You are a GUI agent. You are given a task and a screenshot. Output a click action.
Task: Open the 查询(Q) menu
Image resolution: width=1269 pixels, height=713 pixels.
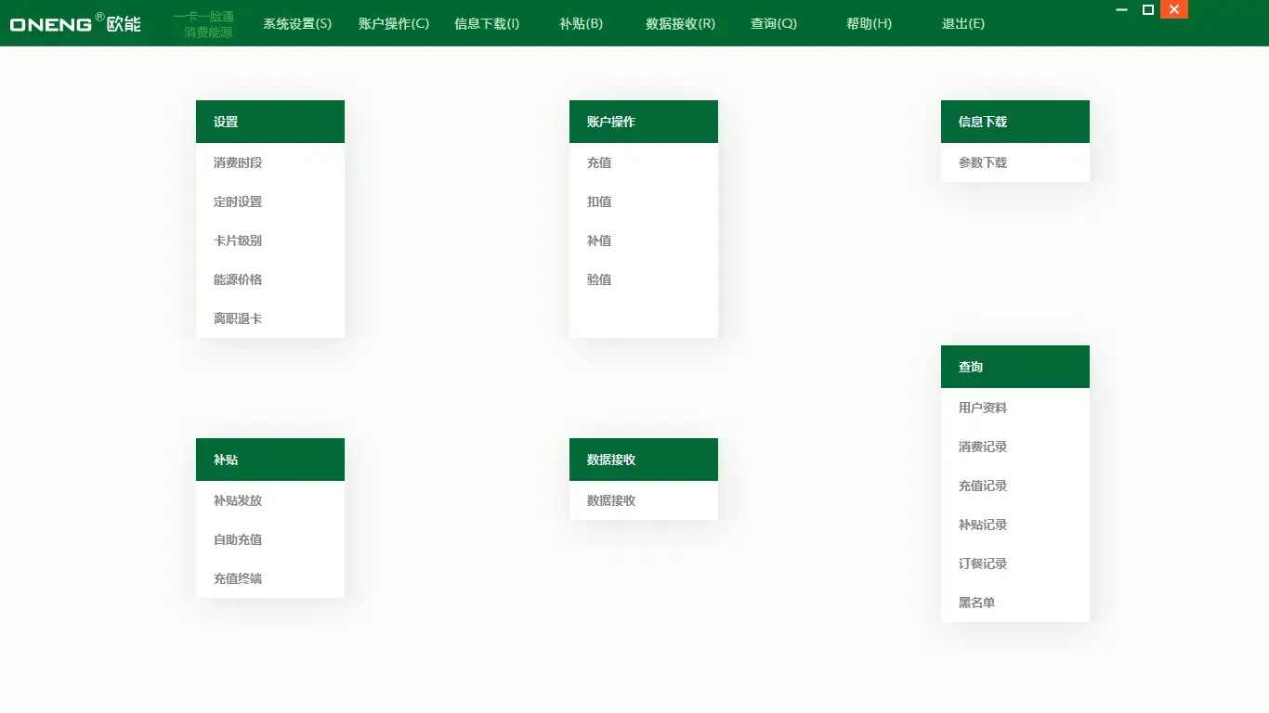pos(773,24)
